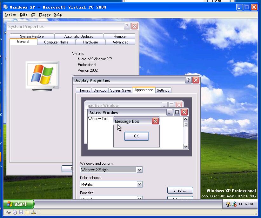Click the Virtual PC title bar icon

tap(6, 7)
